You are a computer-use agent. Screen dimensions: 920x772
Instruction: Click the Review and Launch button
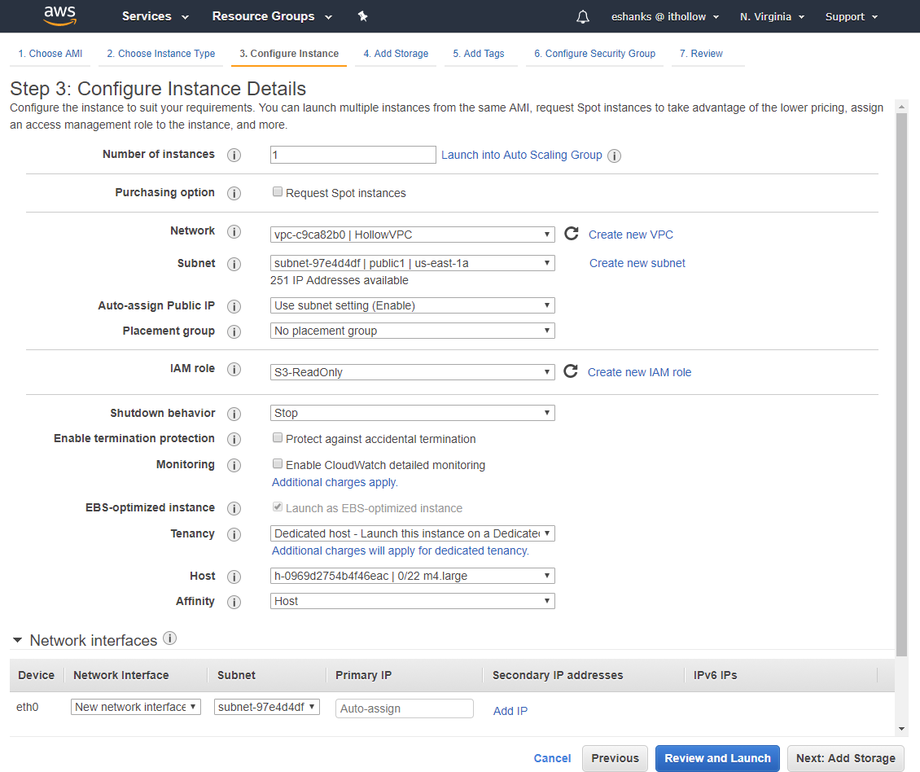[717, 758]
